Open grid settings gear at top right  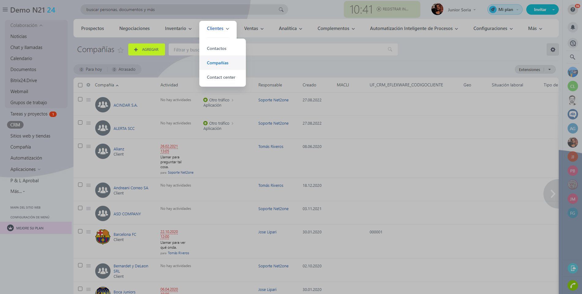(553, 50)
